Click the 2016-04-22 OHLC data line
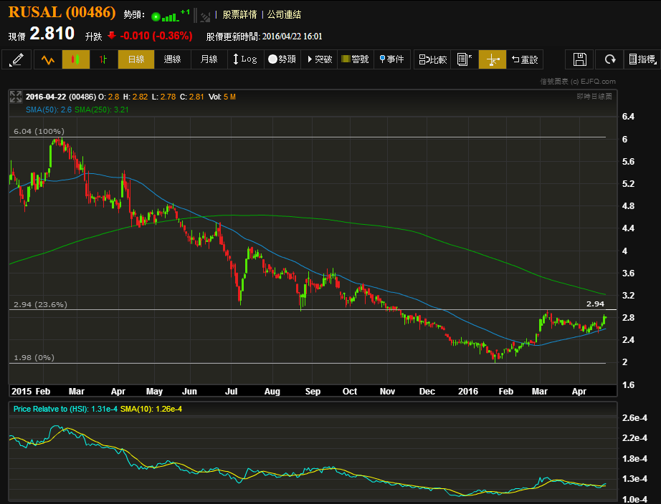This screenshot has width=661, height=504. (130, 97)
